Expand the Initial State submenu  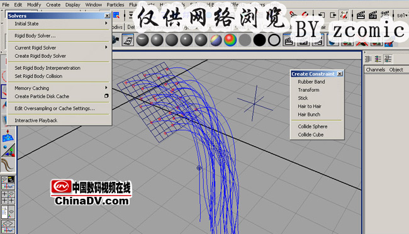(x=60, y=24)
